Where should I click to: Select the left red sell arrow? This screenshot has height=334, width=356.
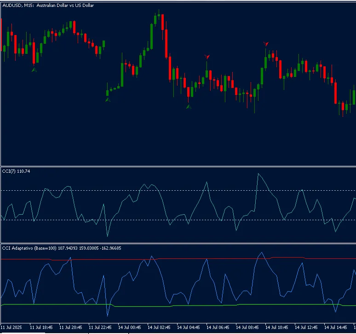pyautogui.click(x=207, y=57)
